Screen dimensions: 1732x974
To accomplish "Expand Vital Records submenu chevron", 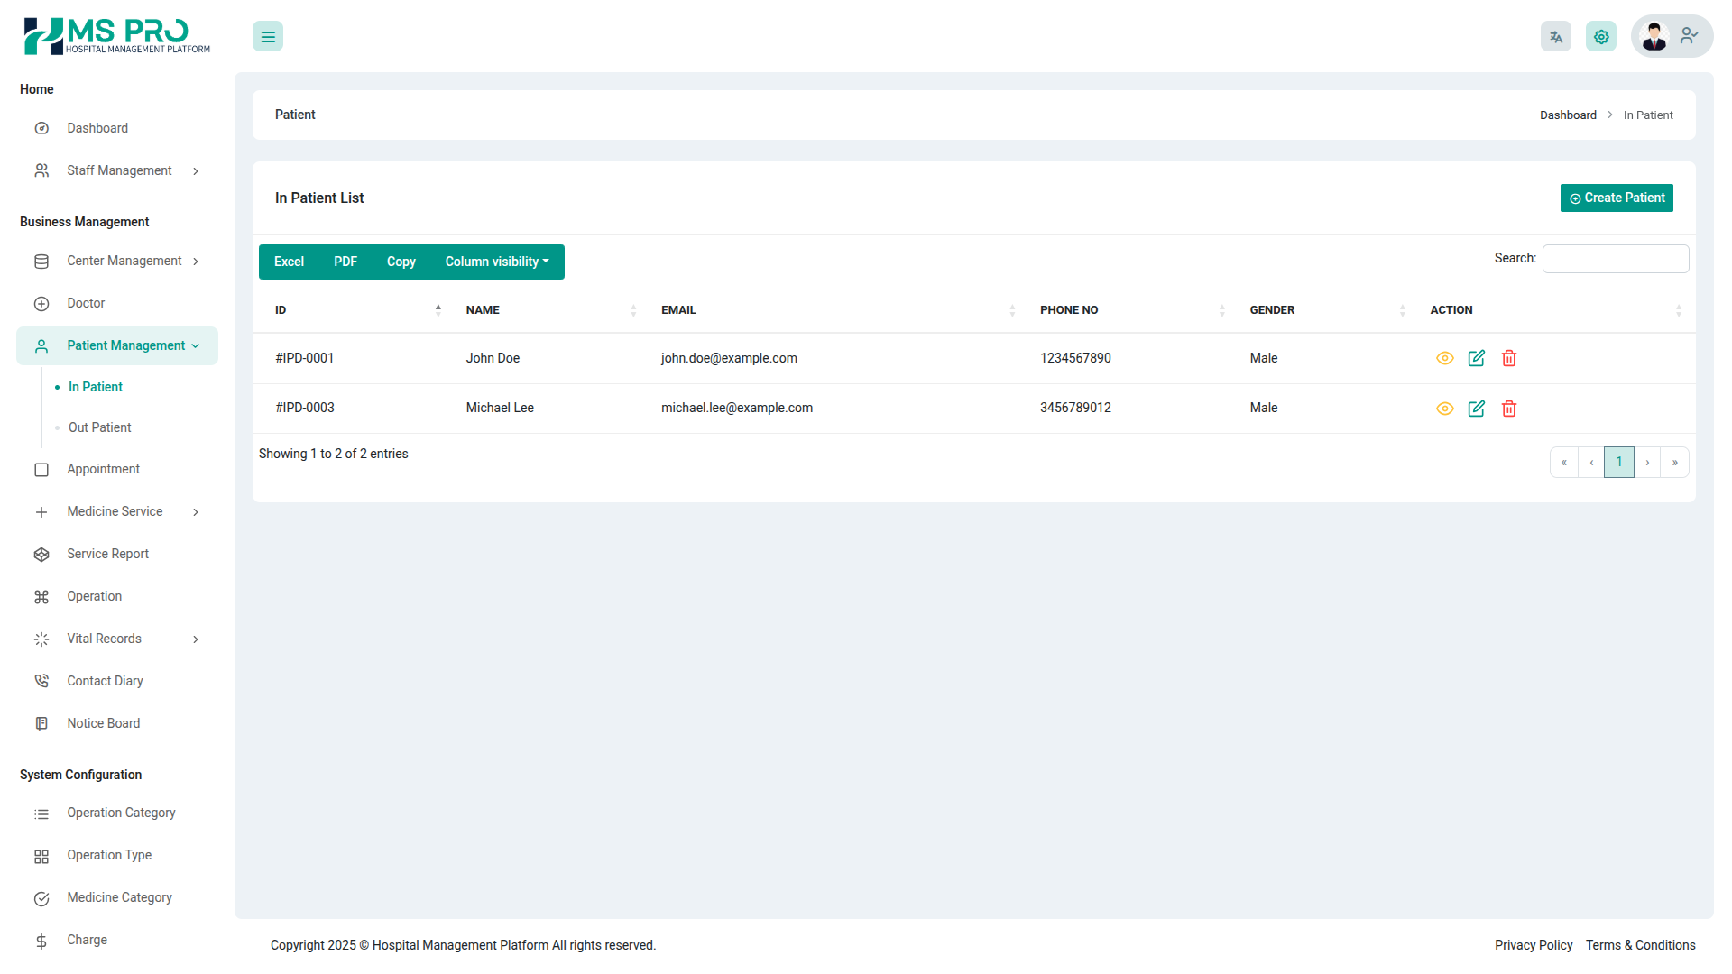I will (196, 639).
